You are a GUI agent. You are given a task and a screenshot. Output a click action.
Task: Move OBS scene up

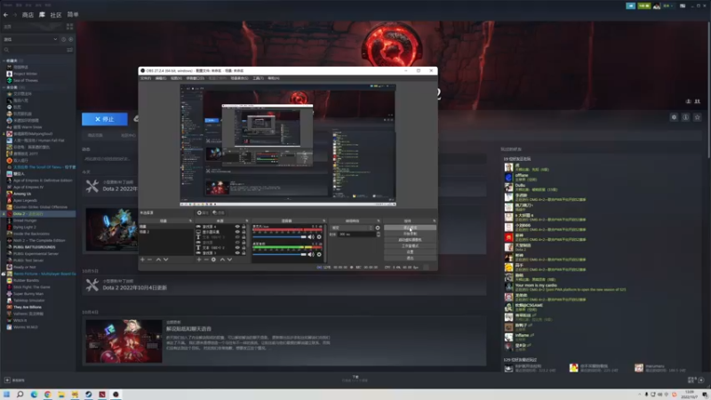pos(158,260)
